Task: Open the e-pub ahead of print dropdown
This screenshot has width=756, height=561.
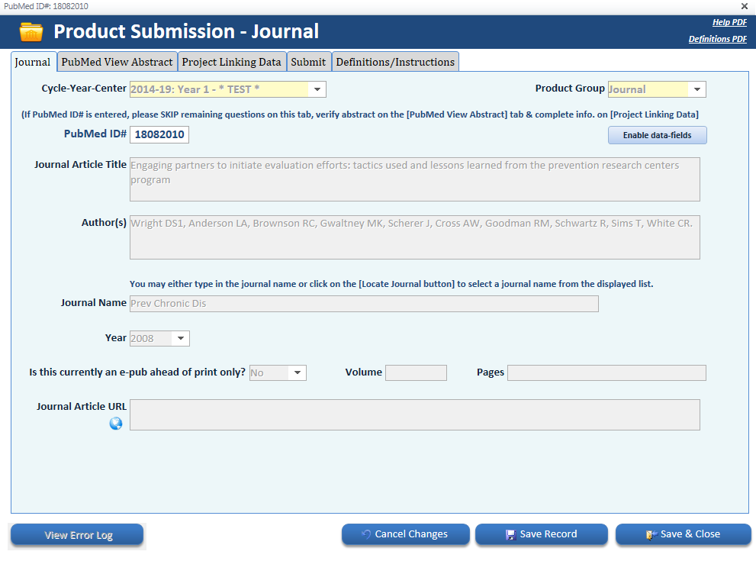Action: point(298,373)
